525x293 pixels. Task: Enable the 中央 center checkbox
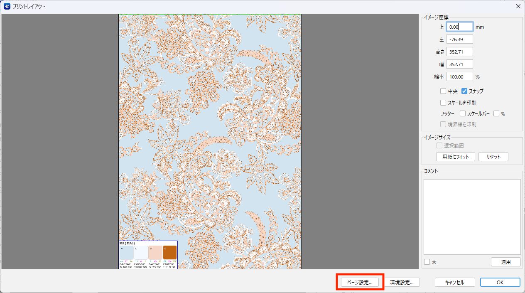click(x=443, y=91)
